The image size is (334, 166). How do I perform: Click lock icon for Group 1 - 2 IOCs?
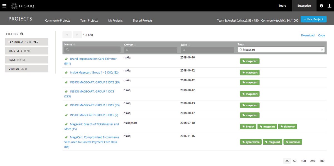point(66,73)
